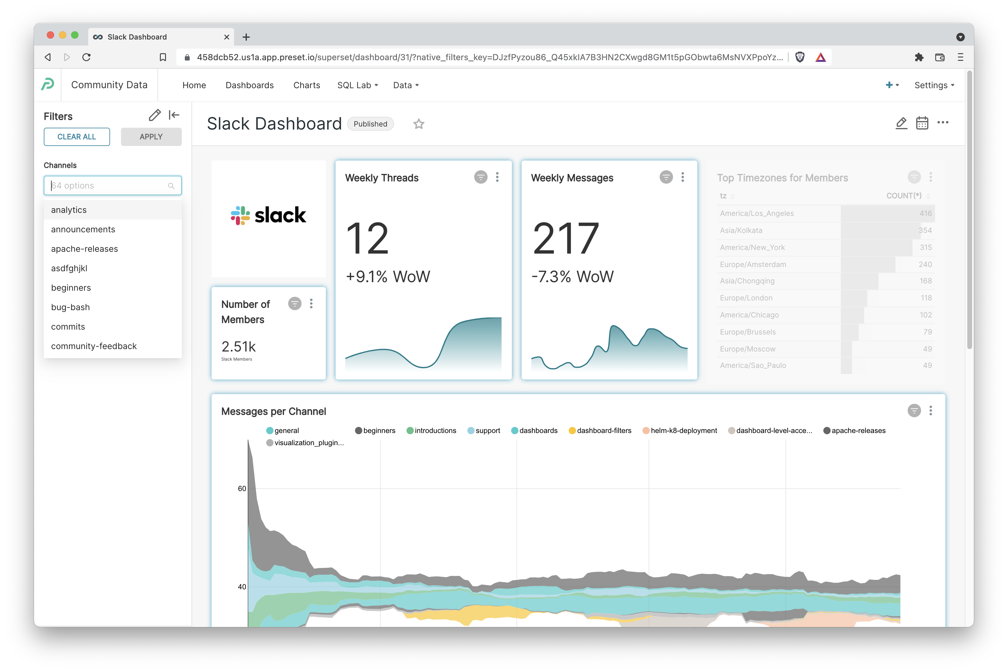The height and width of the screenshot is (672, 1008).
Task: Open the calendar schedule icon
Action: [922, 123]
